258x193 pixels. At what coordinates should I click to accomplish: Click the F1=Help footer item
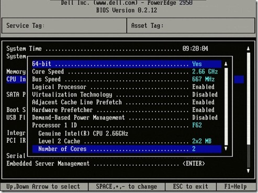pos(235,187)
